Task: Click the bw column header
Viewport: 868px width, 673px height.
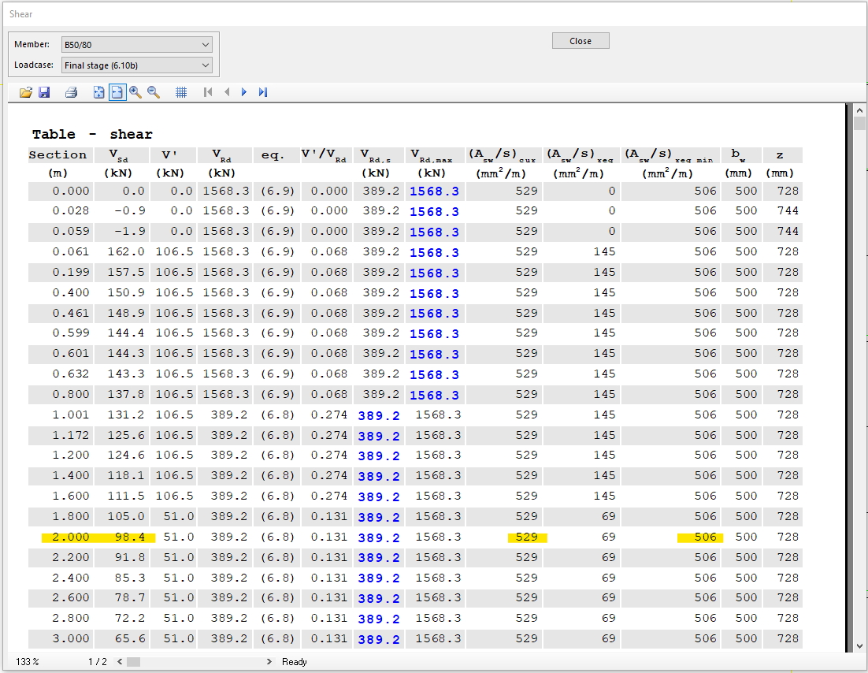Action: [739, 155]
